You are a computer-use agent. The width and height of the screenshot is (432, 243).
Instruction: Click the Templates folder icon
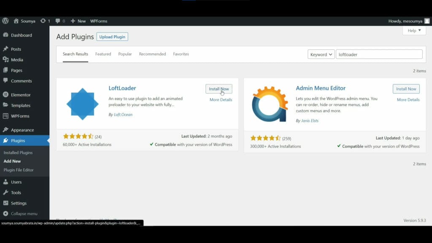[x=6, y=105]
